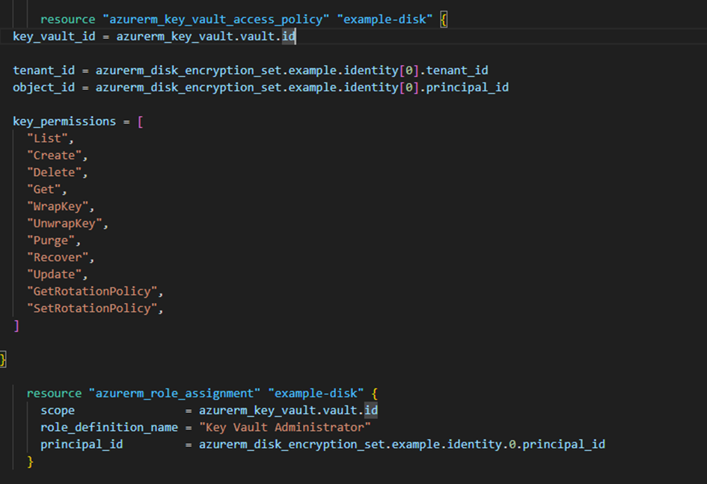Click the "Key Vault Administrator" role string
The height and width of the screenshot is (484, 707).
coord(285,427)
